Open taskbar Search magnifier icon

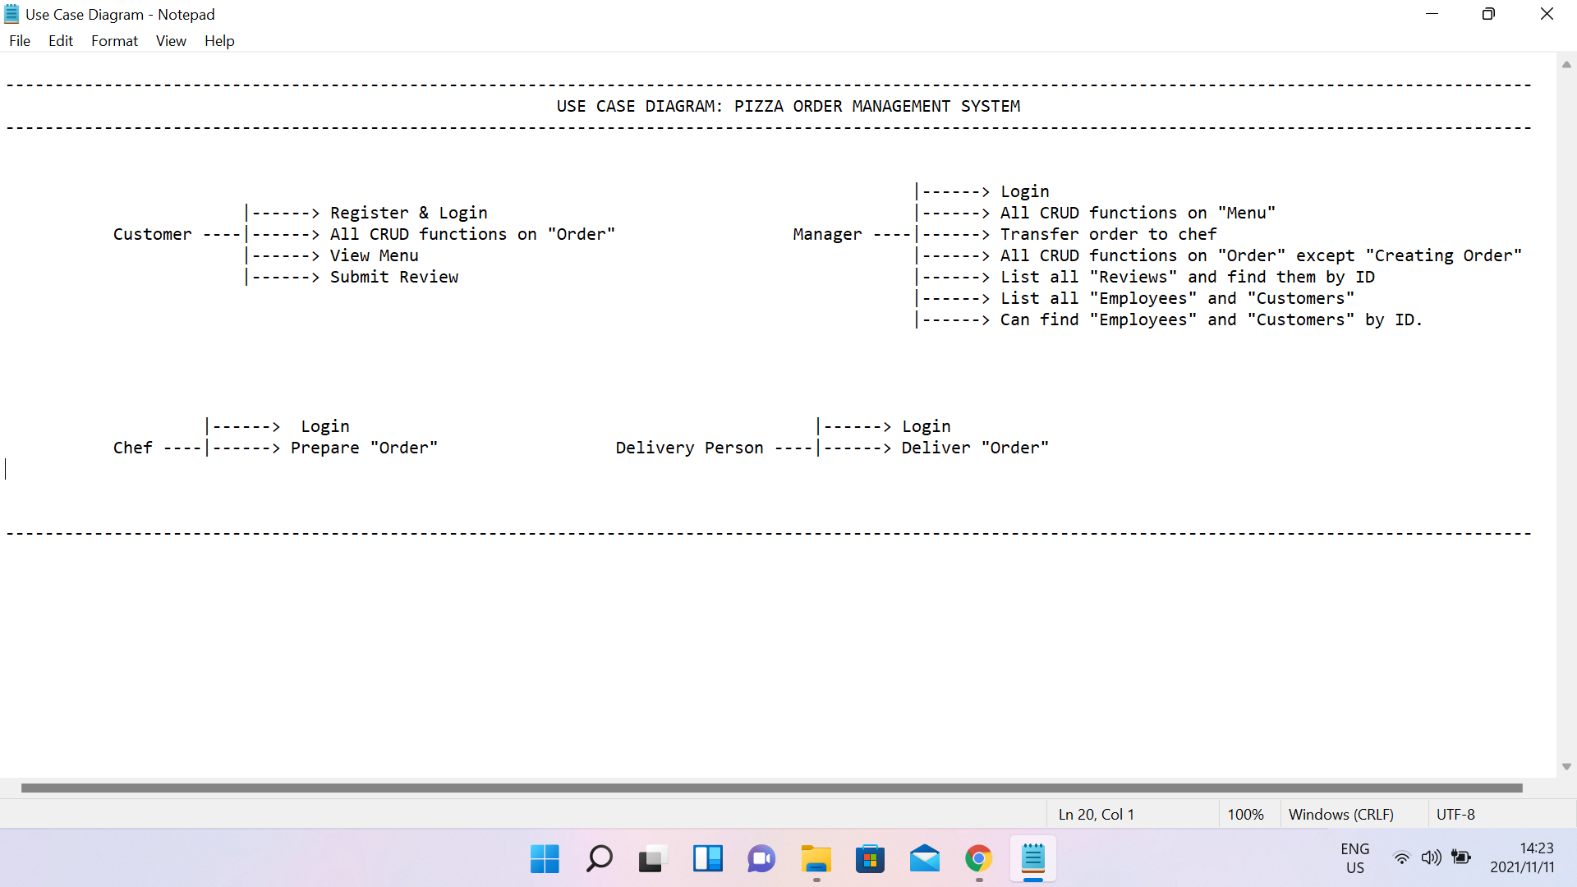[599, 859]
